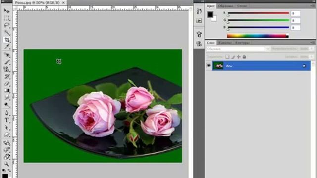Select the Blur tool
The height and width of the screenshot is (178, 317).
tap(7, 98)
